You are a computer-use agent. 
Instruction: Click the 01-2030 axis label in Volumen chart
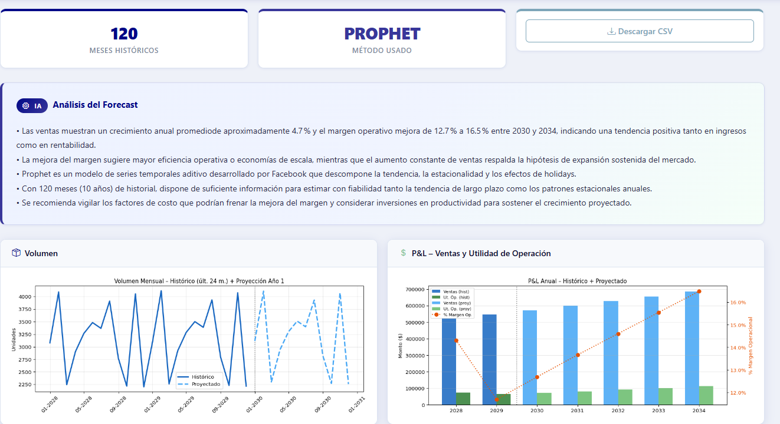254,404
